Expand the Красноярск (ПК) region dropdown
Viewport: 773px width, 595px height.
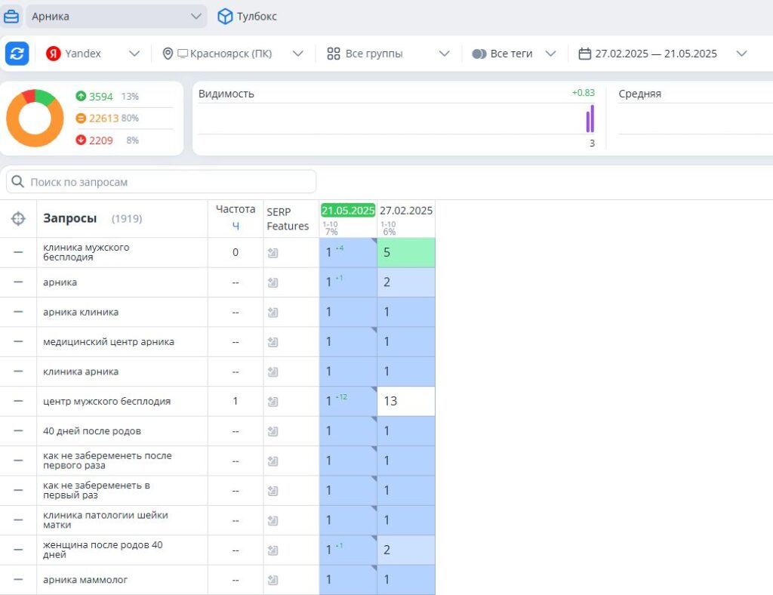[233, 54]
